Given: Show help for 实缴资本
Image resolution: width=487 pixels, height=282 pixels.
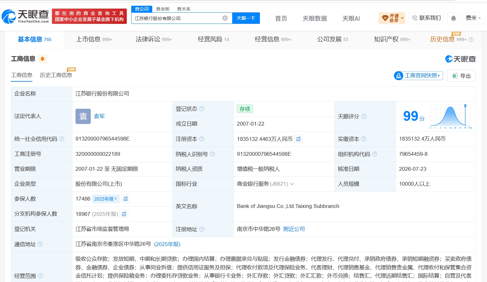Looking at the screenshot, I should coord(364,139).
